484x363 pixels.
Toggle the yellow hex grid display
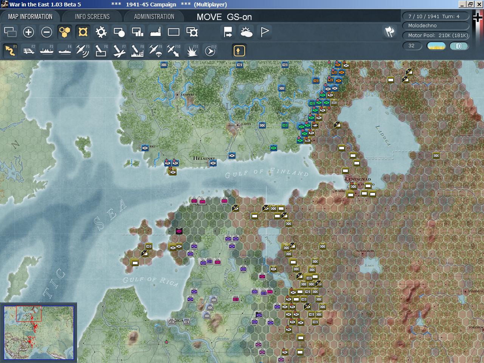(x=65, y=32)
